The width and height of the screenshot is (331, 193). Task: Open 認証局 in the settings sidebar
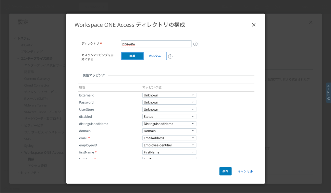29,72
